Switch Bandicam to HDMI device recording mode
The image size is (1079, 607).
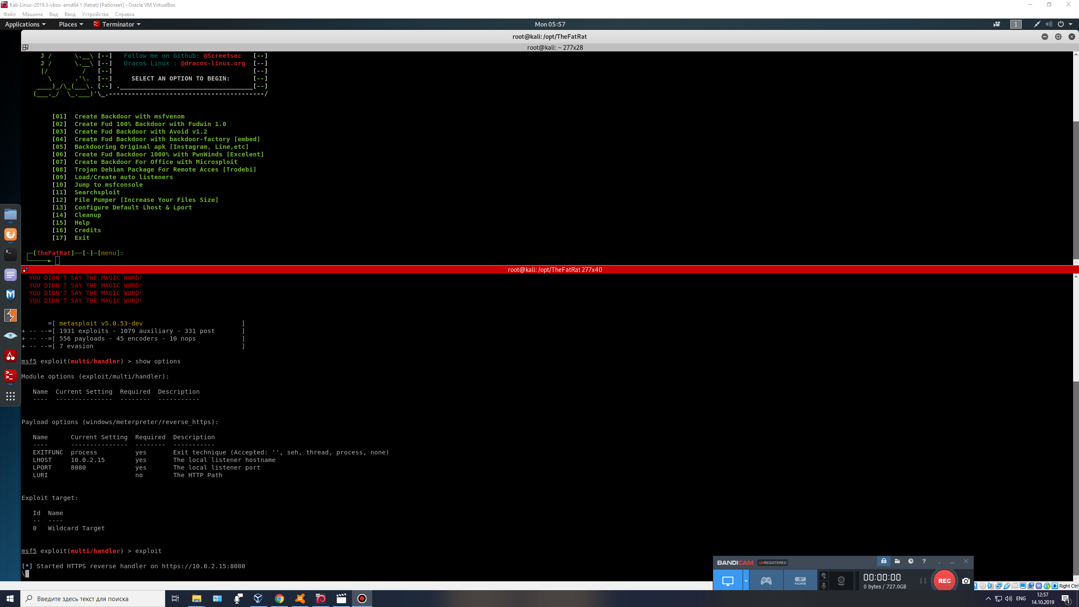click(x=800, y=582)
